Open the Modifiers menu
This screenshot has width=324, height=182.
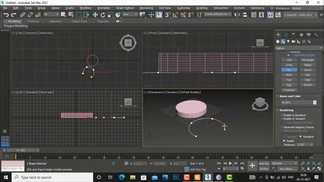click(x=86, y=8)
